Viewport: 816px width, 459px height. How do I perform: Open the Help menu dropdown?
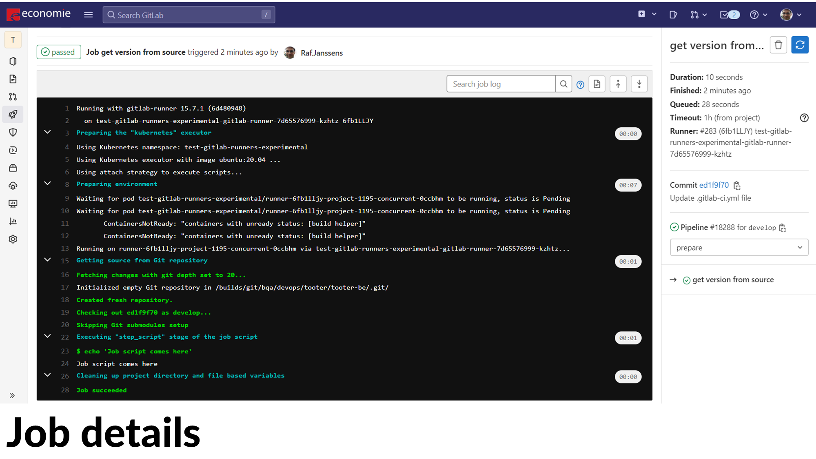758,15
